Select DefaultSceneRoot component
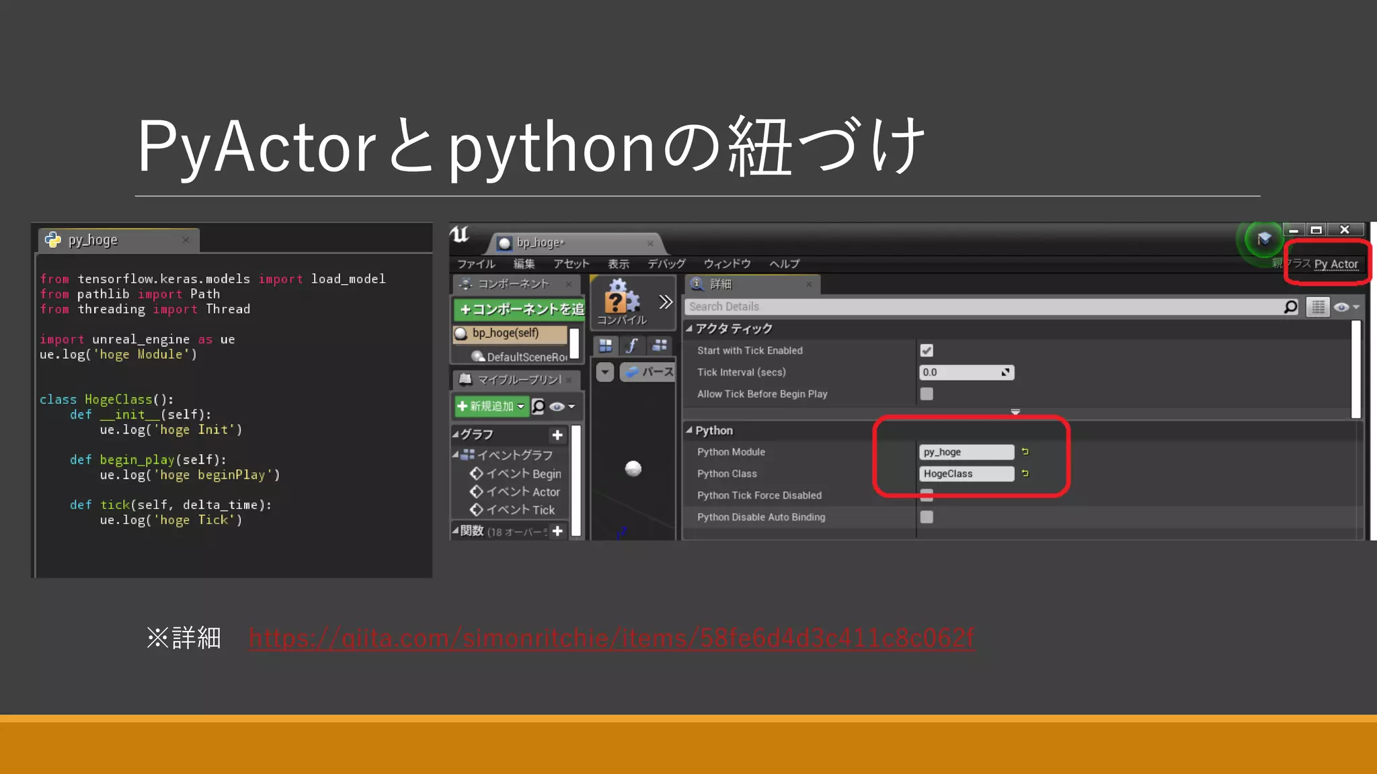This screenshot has height=774, width=1377. (x=520, y=357)
